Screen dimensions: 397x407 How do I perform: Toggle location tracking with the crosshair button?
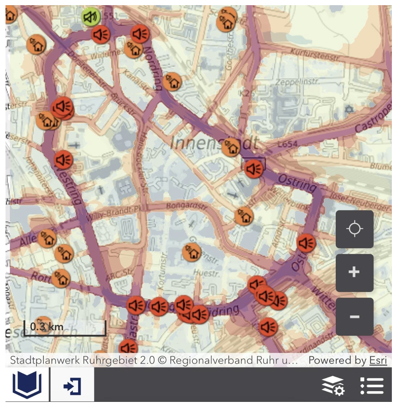tap(355, 228)
